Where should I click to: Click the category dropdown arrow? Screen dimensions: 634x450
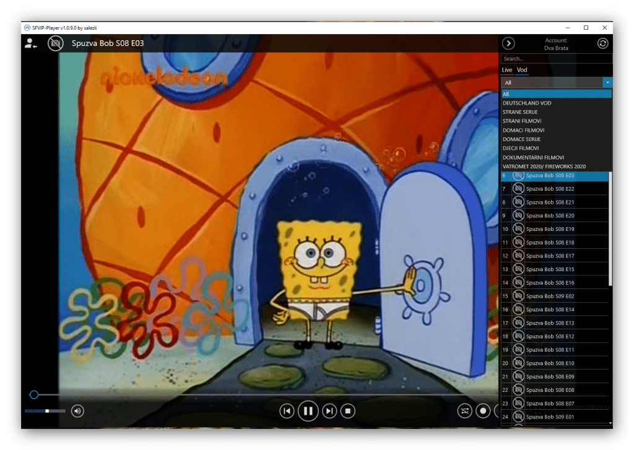pos(608,82)
